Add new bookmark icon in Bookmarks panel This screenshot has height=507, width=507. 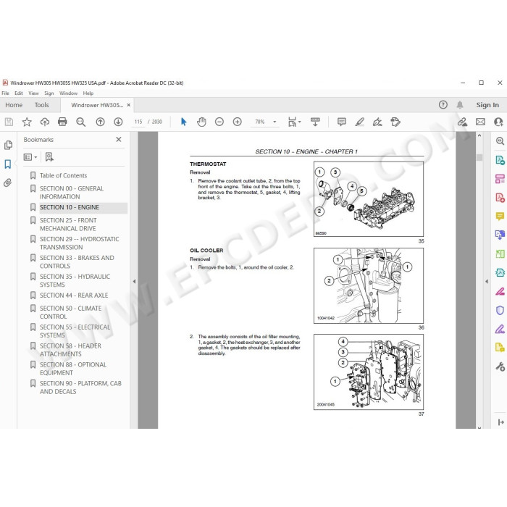(49, 157)
